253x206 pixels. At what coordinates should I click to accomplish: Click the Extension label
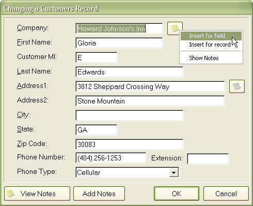click(167, 158)
